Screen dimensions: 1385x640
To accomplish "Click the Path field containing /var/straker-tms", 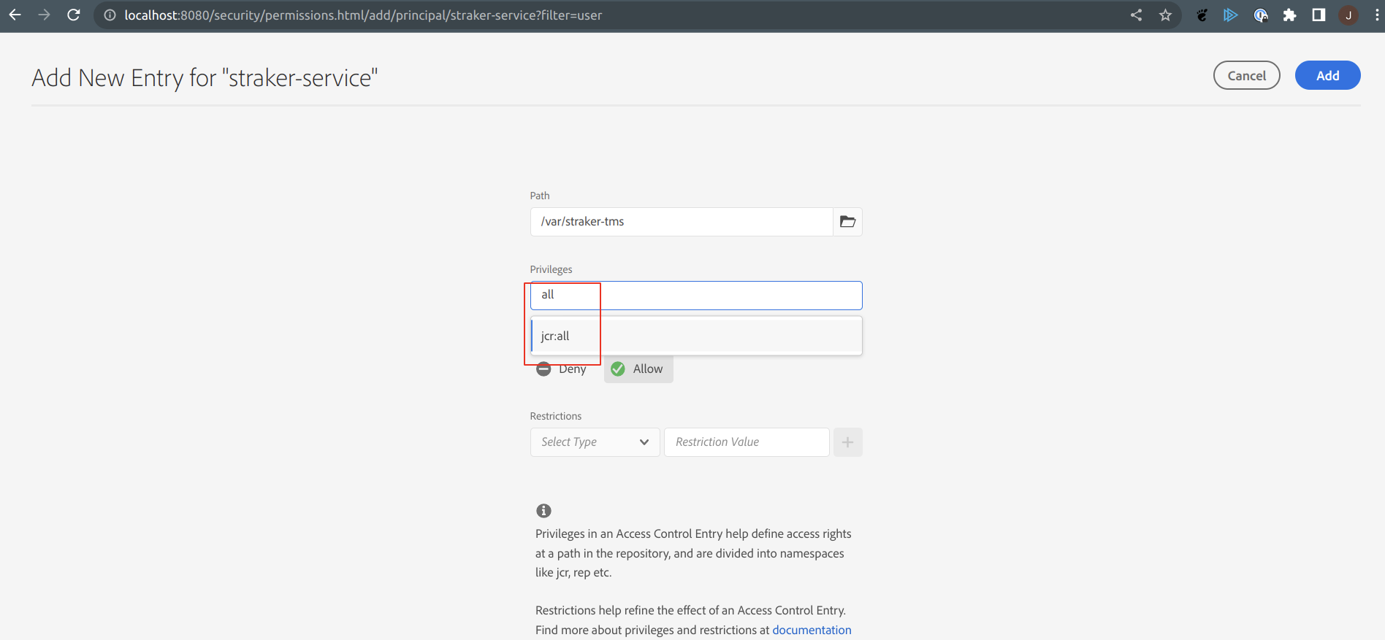I will pos(682,222).
